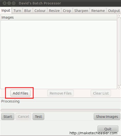Switch to the Turn tab
Screen dimensions: 121x136
click(x=17, y=11)
